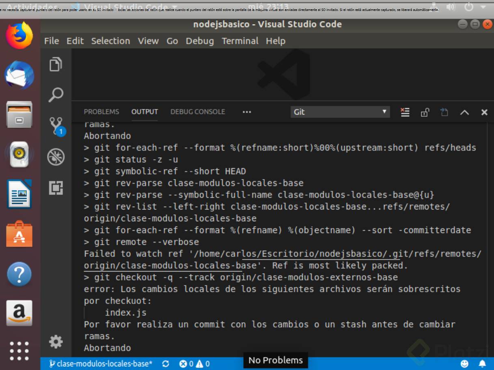Open LibreOffice Writer from the dock
The image size is (494, 370).
tap(19, 194)
